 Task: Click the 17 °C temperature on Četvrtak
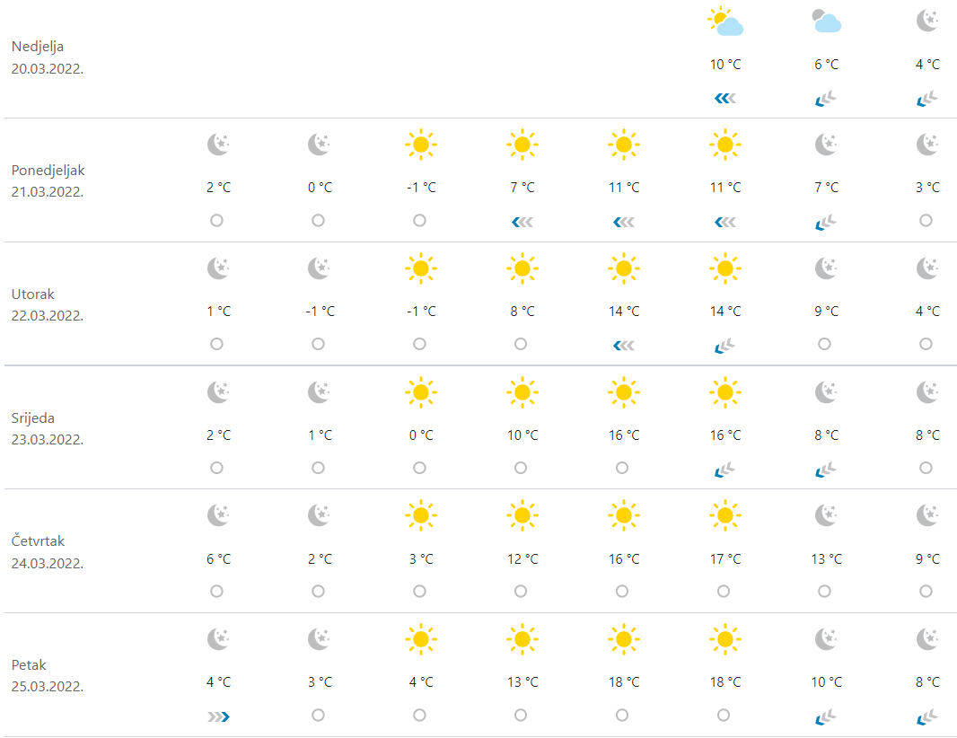pyautogui.click(x=724, y=559)
